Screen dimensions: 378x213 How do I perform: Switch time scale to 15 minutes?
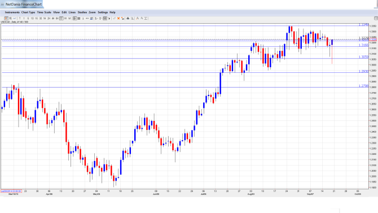pos(37,18)
